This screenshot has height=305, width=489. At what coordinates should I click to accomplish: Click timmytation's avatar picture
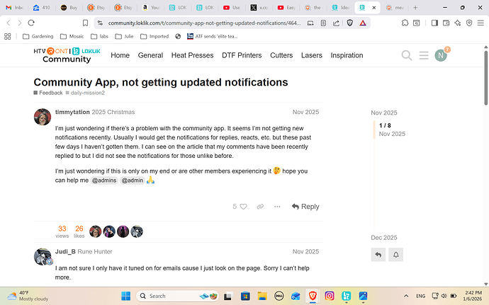tap(43, 117)
